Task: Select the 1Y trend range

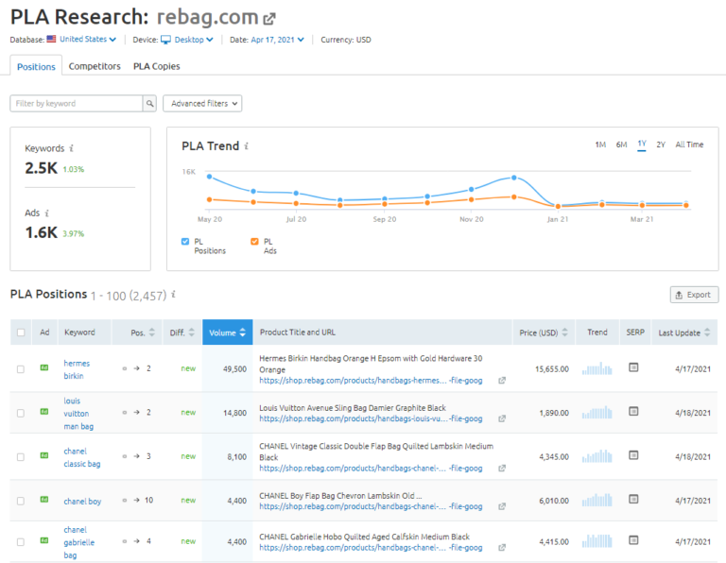Action: click(x=642, y=144)
